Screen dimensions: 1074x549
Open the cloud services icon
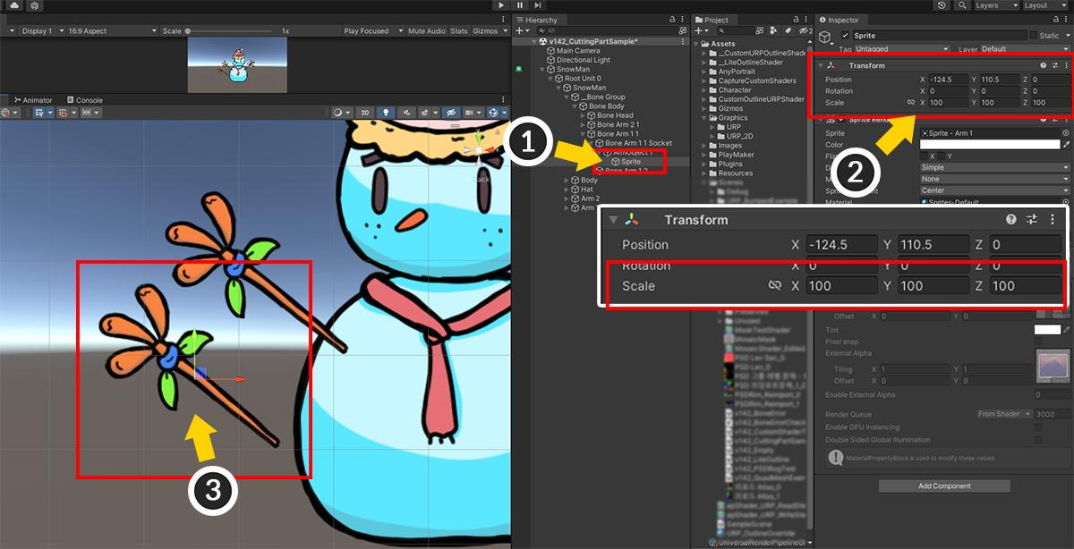[x=14, y=5]
